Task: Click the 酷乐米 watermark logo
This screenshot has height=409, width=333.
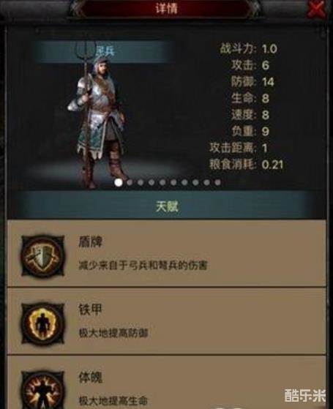Action: point(304,395)
